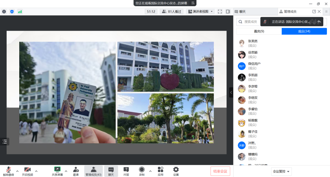330x177 pixels.
Task: Turn on camera with 开启视频
Action: [28, 171]
